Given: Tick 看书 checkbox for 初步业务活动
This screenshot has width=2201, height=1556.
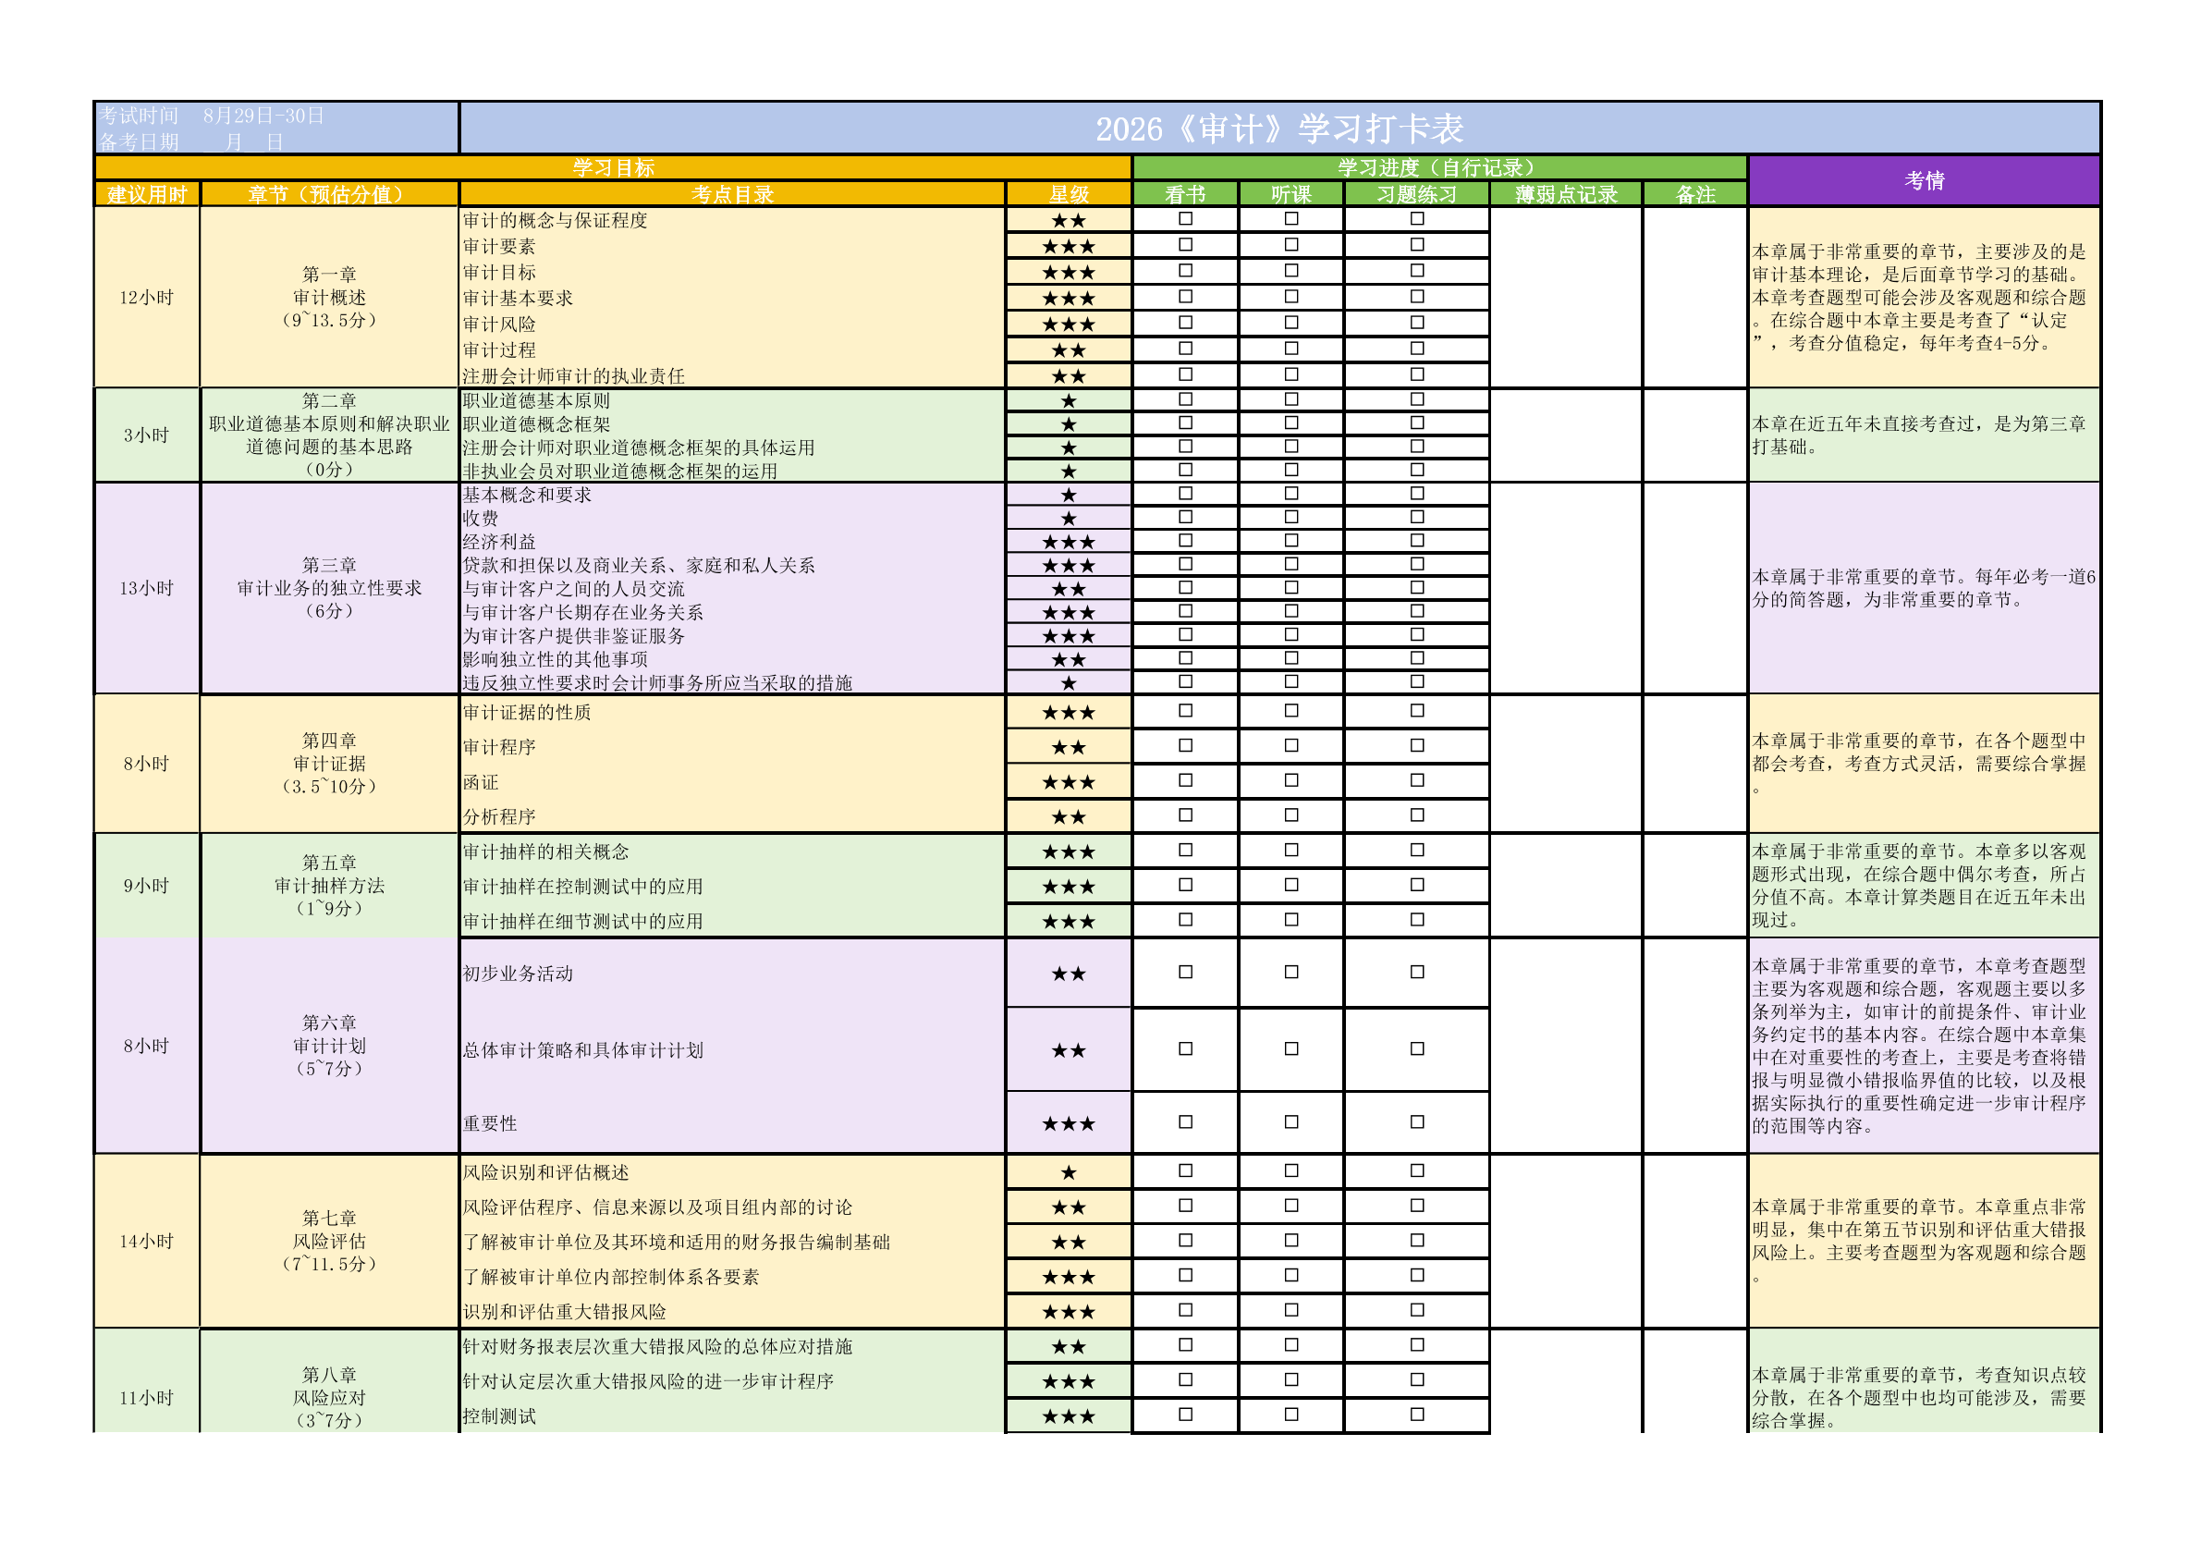Looking at the screenshot, I should [1185, 972].
